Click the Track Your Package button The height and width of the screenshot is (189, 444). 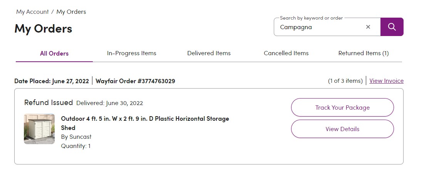(x=342, y=107)
